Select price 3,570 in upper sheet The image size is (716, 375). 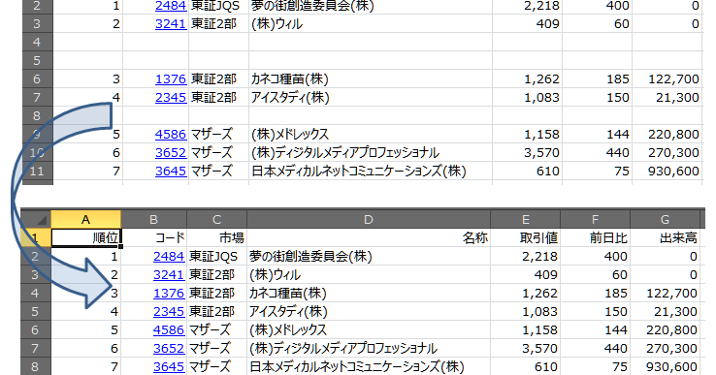528,152
